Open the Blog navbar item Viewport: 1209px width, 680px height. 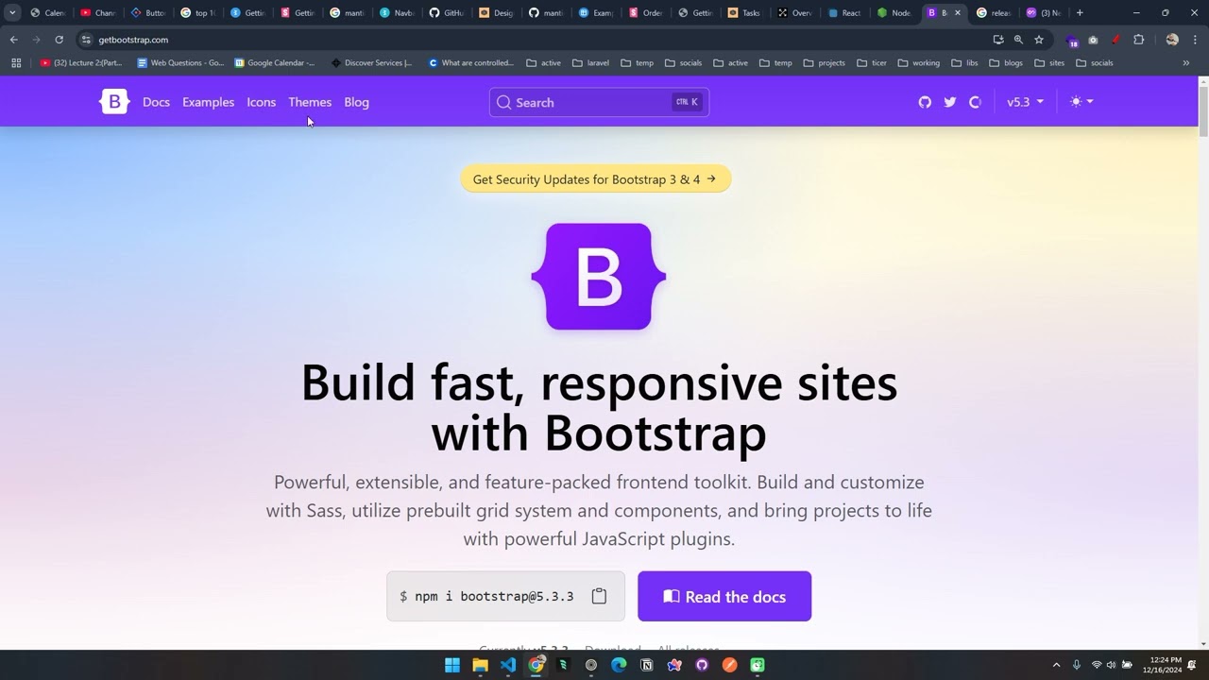click(356, 102)
